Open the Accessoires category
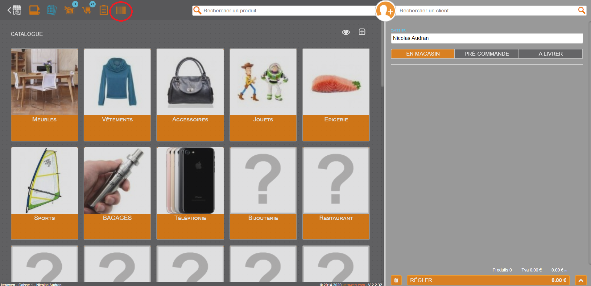Image resolution: width=591 pixels, height=286 pixels. [x=190, y=95]
